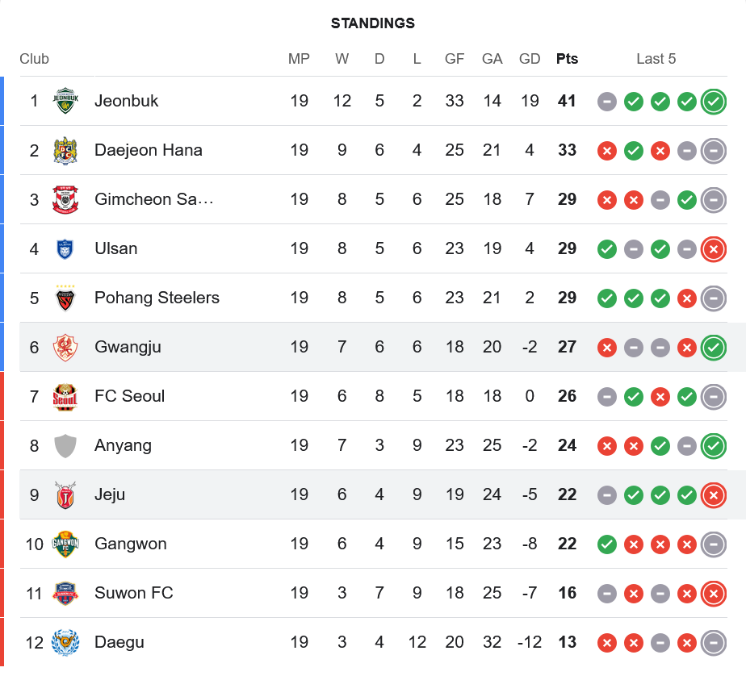Click the GD column header
This screenshot has height=680, width=746.
(x=530, y=59)
